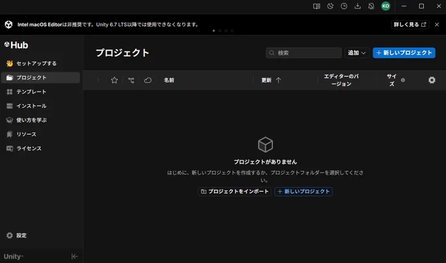Screen dimensions: 446x263
Task: Open インストール in the sidebar
Action: 41,106
